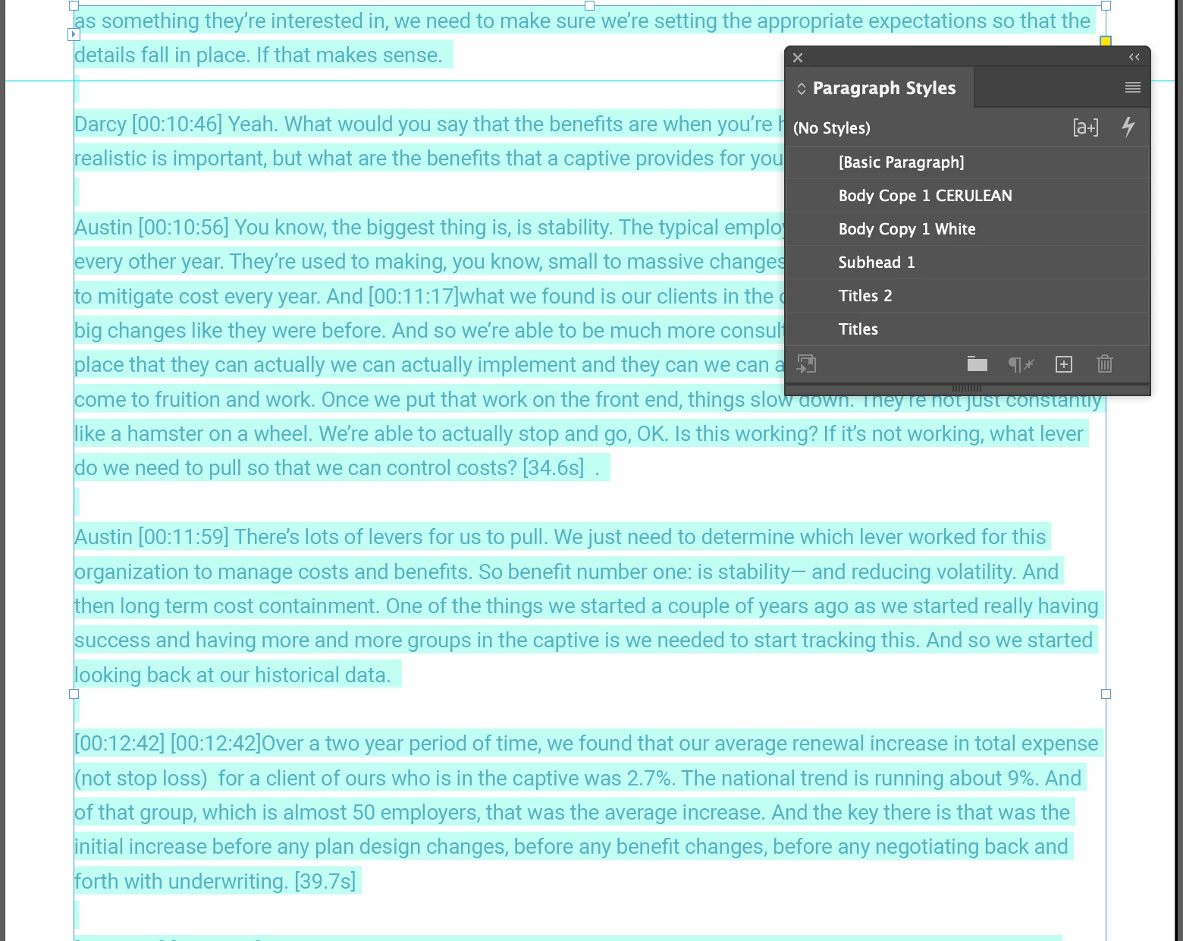Screen dimensions: 1183x941
Task: Click the text frame in-port arrow
Action: point(74,34)
